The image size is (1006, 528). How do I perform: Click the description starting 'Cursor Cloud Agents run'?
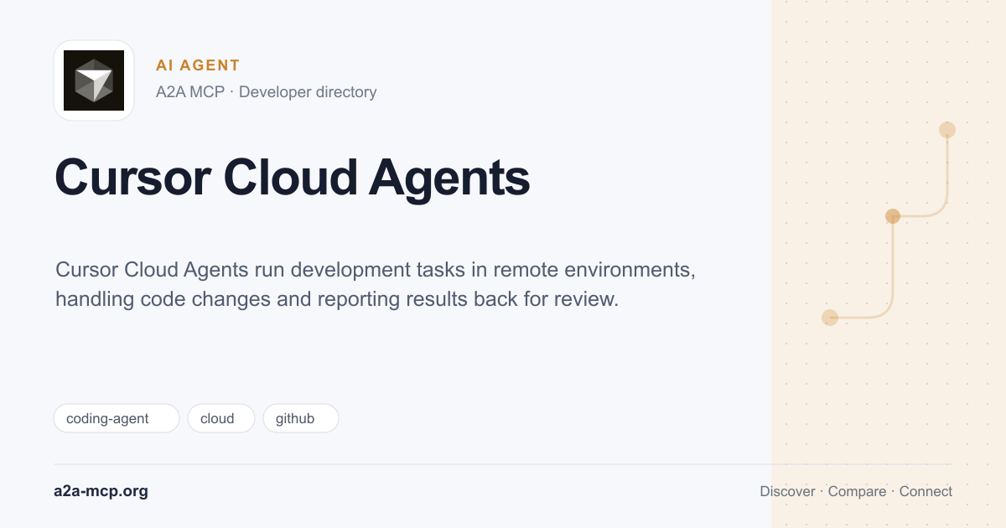[376, 284]
